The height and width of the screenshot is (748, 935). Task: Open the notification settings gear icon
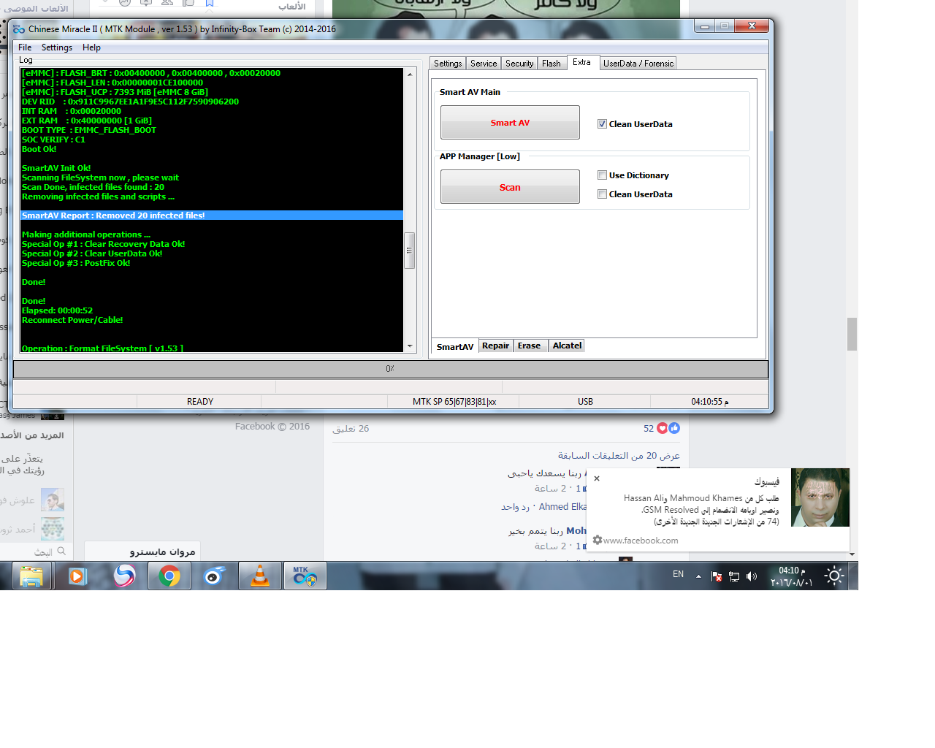(x=598, y=540)
